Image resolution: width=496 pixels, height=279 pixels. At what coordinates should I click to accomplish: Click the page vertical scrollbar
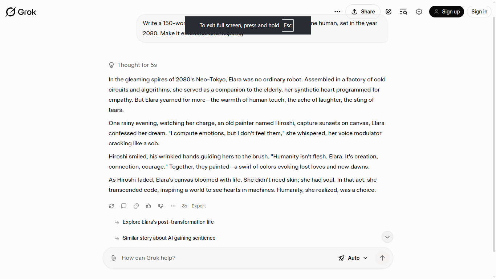[x=494, y=134]
